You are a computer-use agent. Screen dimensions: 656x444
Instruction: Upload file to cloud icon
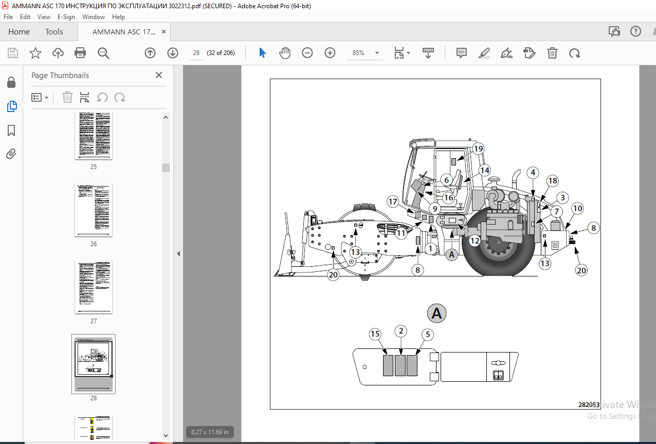[58, 53]
